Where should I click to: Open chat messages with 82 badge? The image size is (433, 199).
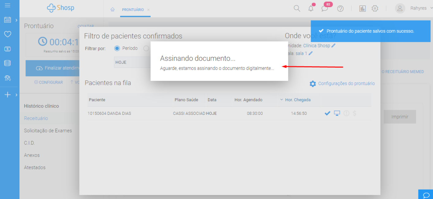pyautogui.click(x=325, y=8)
